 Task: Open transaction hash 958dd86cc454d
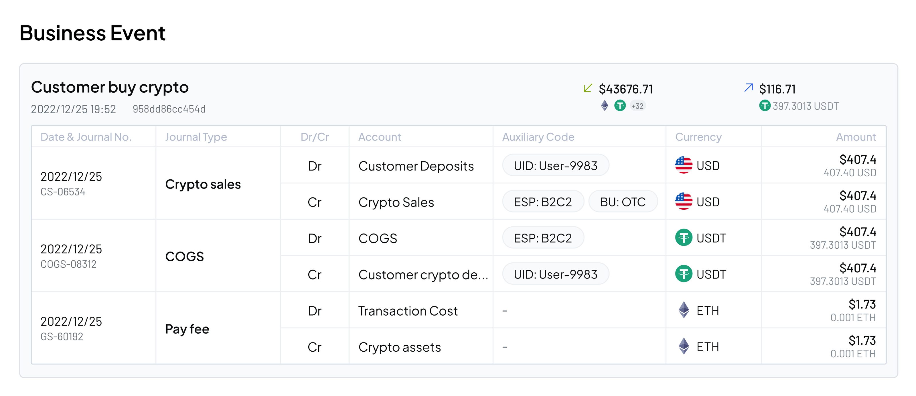(x=170, y=109)
